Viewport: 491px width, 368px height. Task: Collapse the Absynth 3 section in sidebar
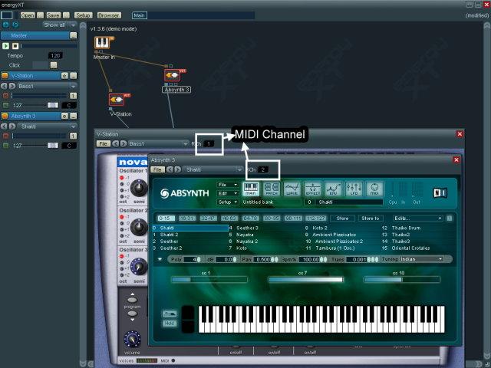pyautogui.click(x=73, y=116)
